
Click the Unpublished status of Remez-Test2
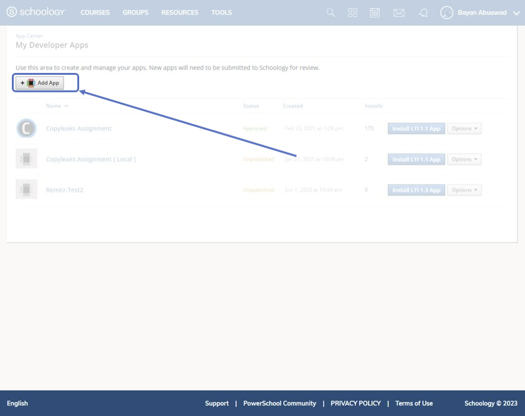pos(259,190)
